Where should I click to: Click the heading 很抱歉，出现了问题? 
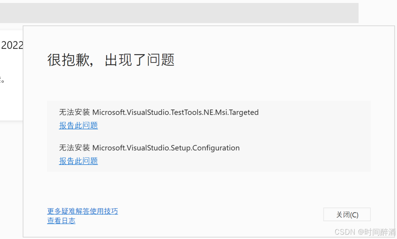pyautogui.click(x=111, y=60)
